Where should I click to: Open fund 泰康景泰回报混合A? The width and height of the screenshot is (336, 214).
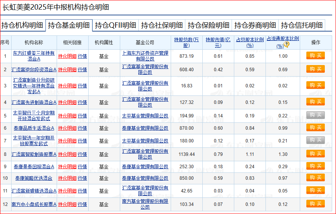coord(34,167)
